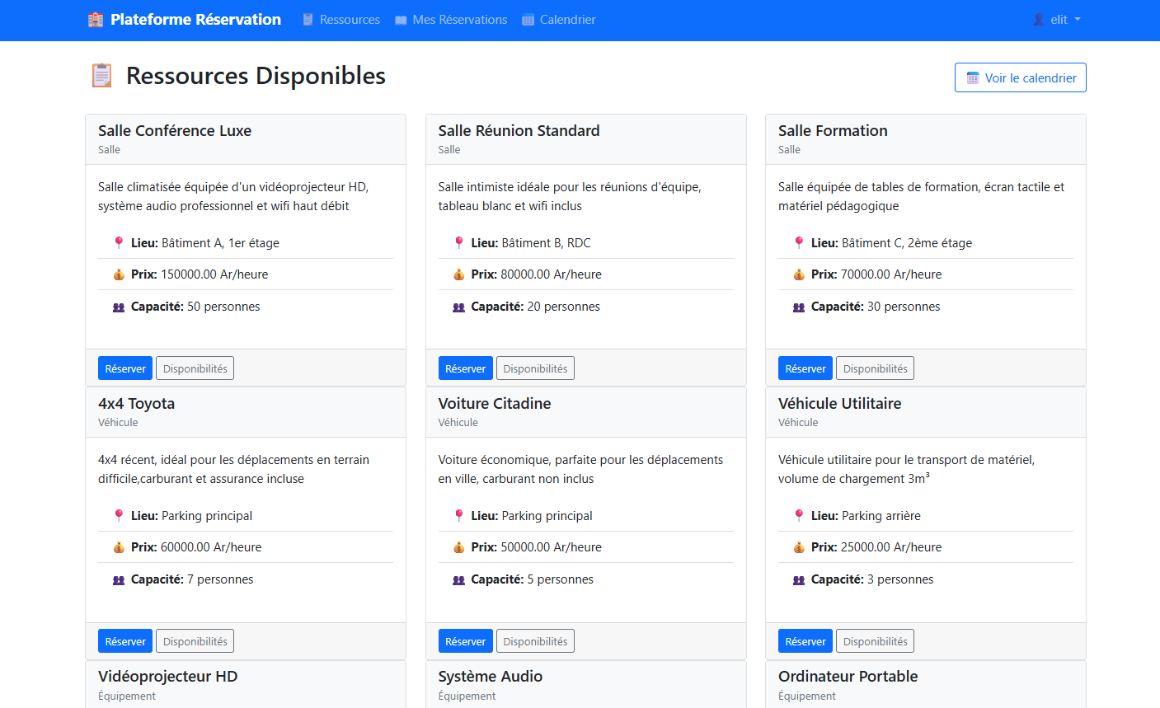
Task: Click the people icon for Salle Formation capacity
Action: click(799, 307)
